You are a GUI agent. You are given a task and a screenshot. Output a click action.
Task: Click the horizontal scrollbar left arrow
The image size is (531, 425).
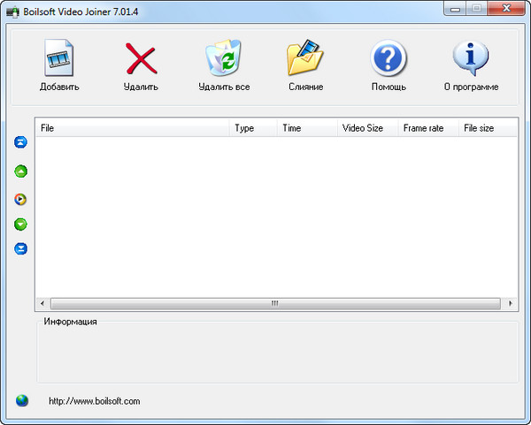[42, 303]
